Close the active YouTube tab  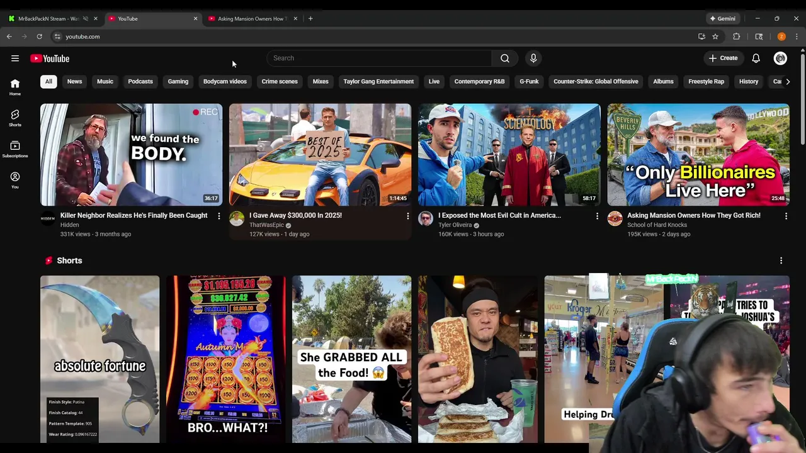[x=195, y=18]
